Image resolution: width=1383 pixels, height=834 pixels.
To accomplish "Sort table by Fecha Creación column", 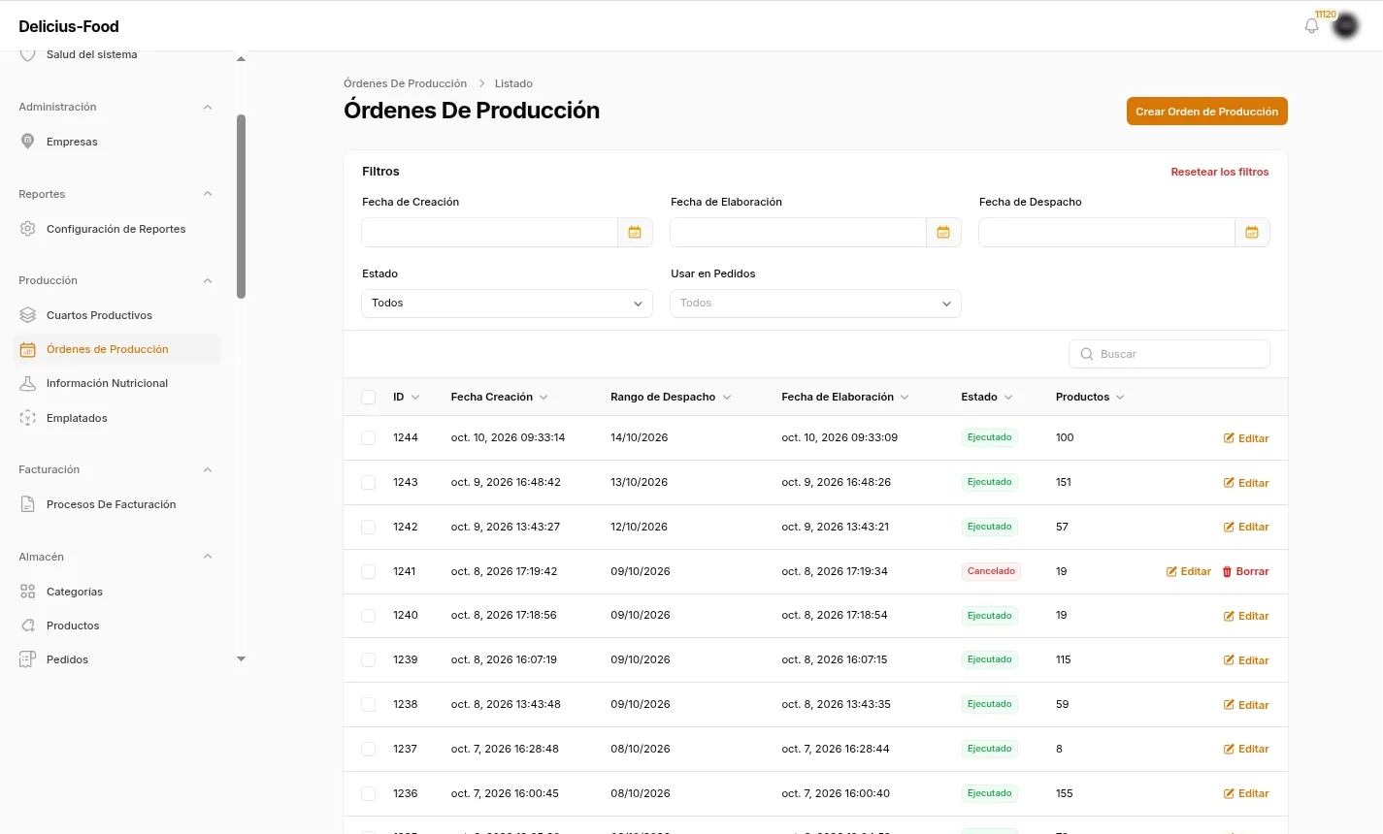I will pos(500,397).
